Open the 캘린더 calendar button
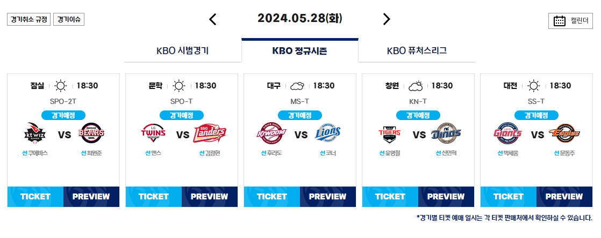 570,20
